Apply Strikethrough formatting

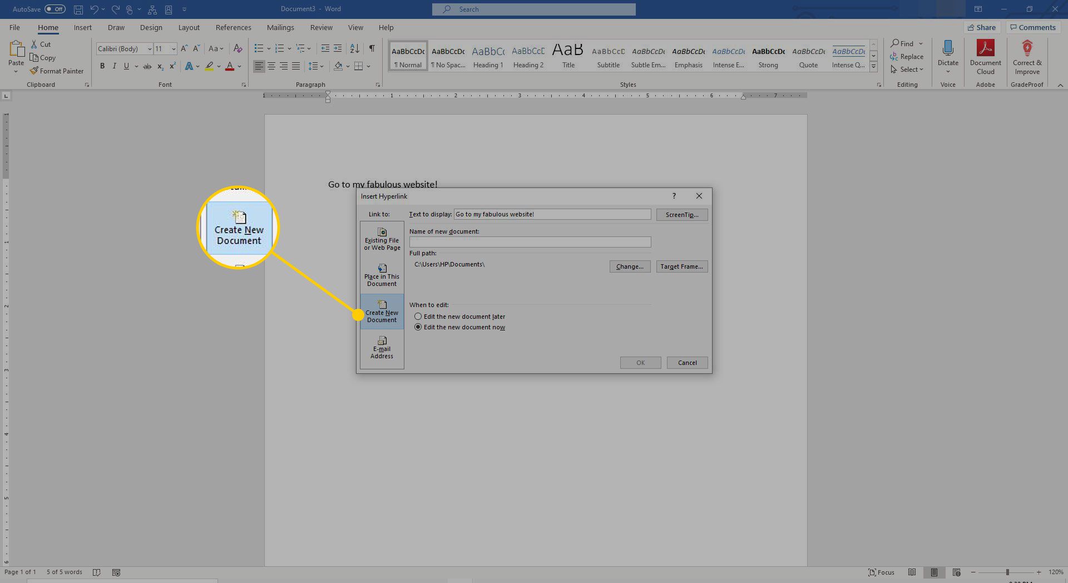[147, 66]
